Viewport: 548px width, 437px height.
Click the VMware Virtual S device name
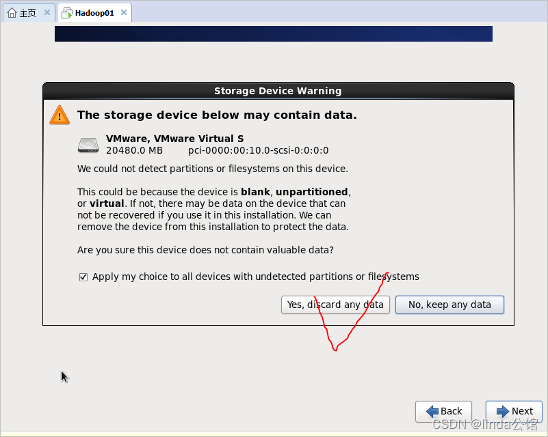[x=174, y=139]
